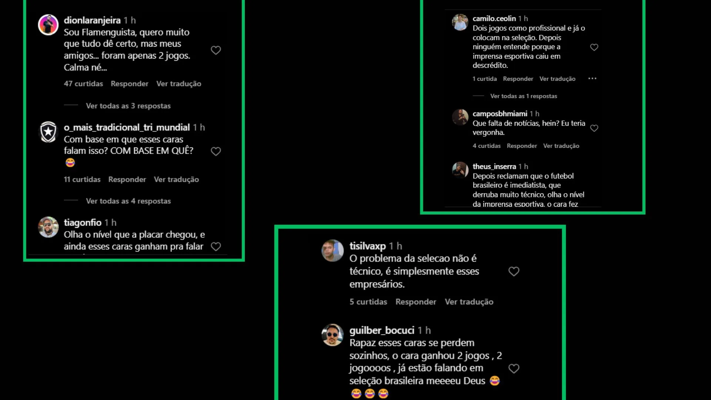The width and height of the screenshot is (711, 400).
Task: Click Ver tradução under o_mais_tradicional_tri_mundial's comment
Action: pyautogui.click(x=176, y=180)
